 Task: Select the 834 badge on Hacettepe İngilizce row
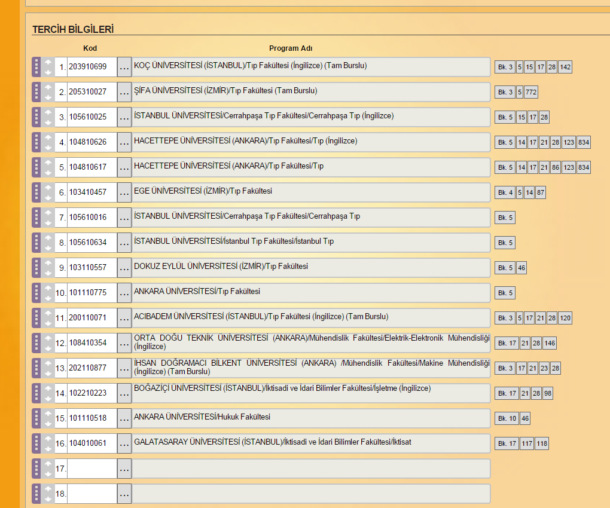pyautogui.click(x=584, y=142)
